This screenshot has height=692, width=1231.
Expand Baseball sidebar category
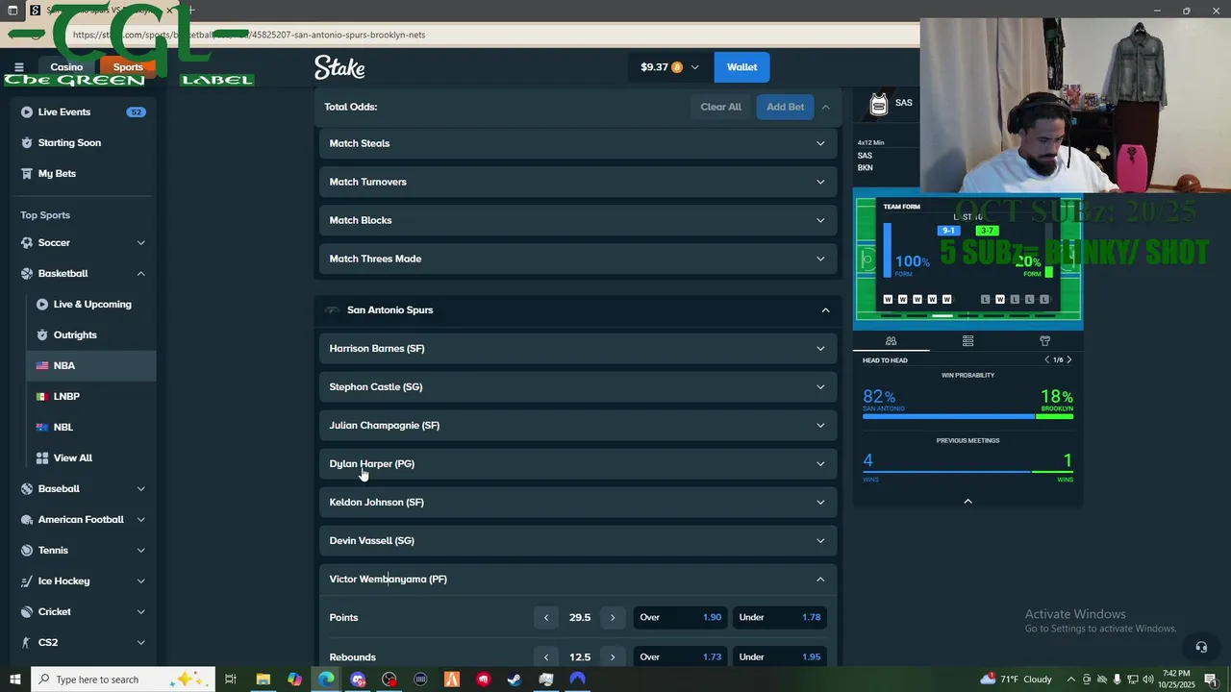(x=83, y=489)
